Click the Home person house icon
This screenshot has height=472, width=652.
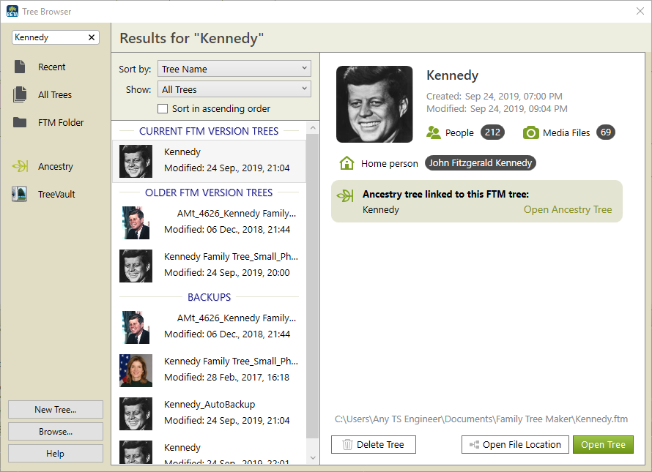click(347, 163)
